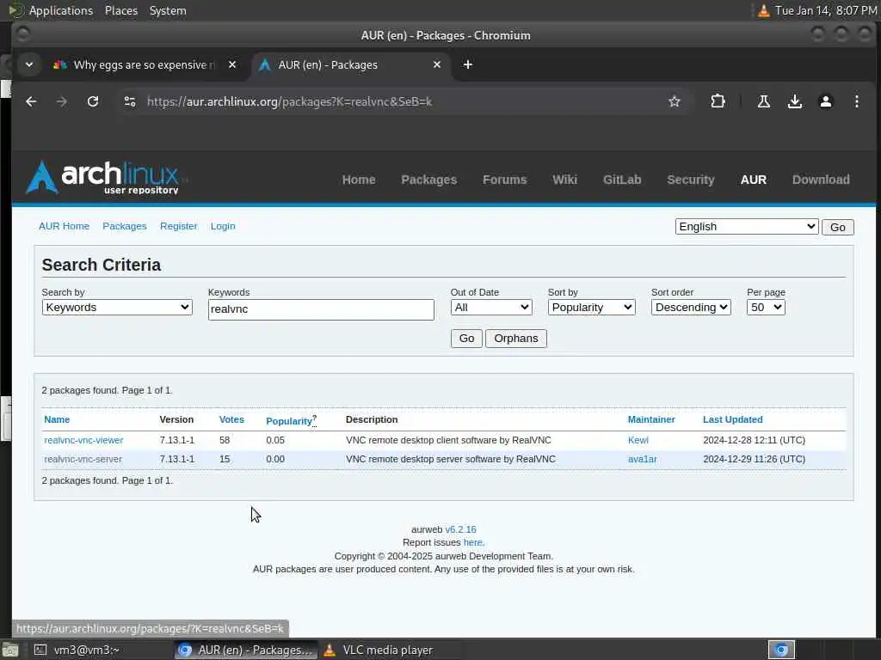Viewport: 881px width, 660px height.
Task: Expand the Sort order dropdown
Action: point(691,307)
